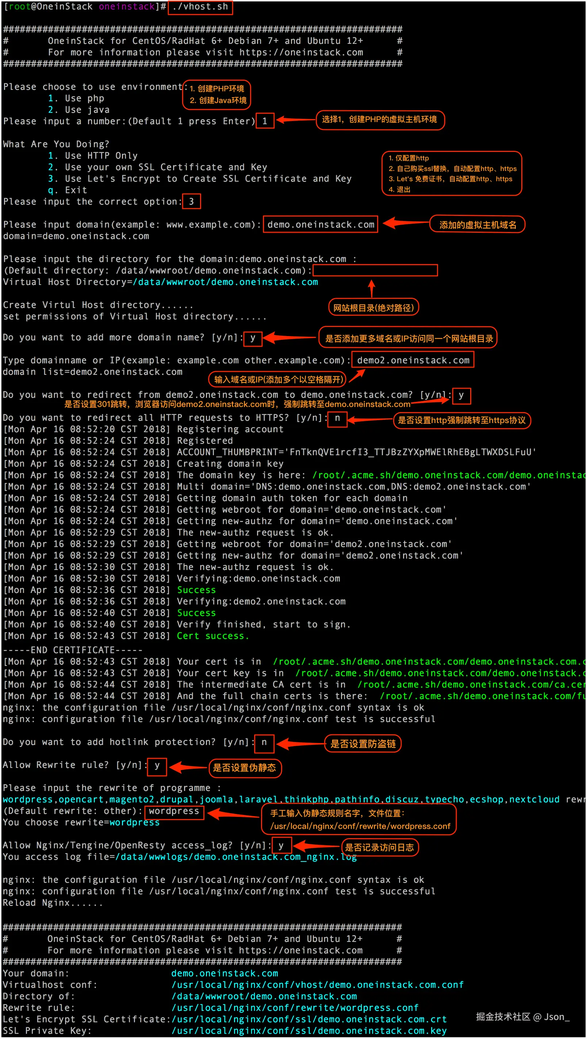Screen dimensions: 587x1039
Task: Click the 'Reload Nginx......' line
Action: (x=53, y=902)
